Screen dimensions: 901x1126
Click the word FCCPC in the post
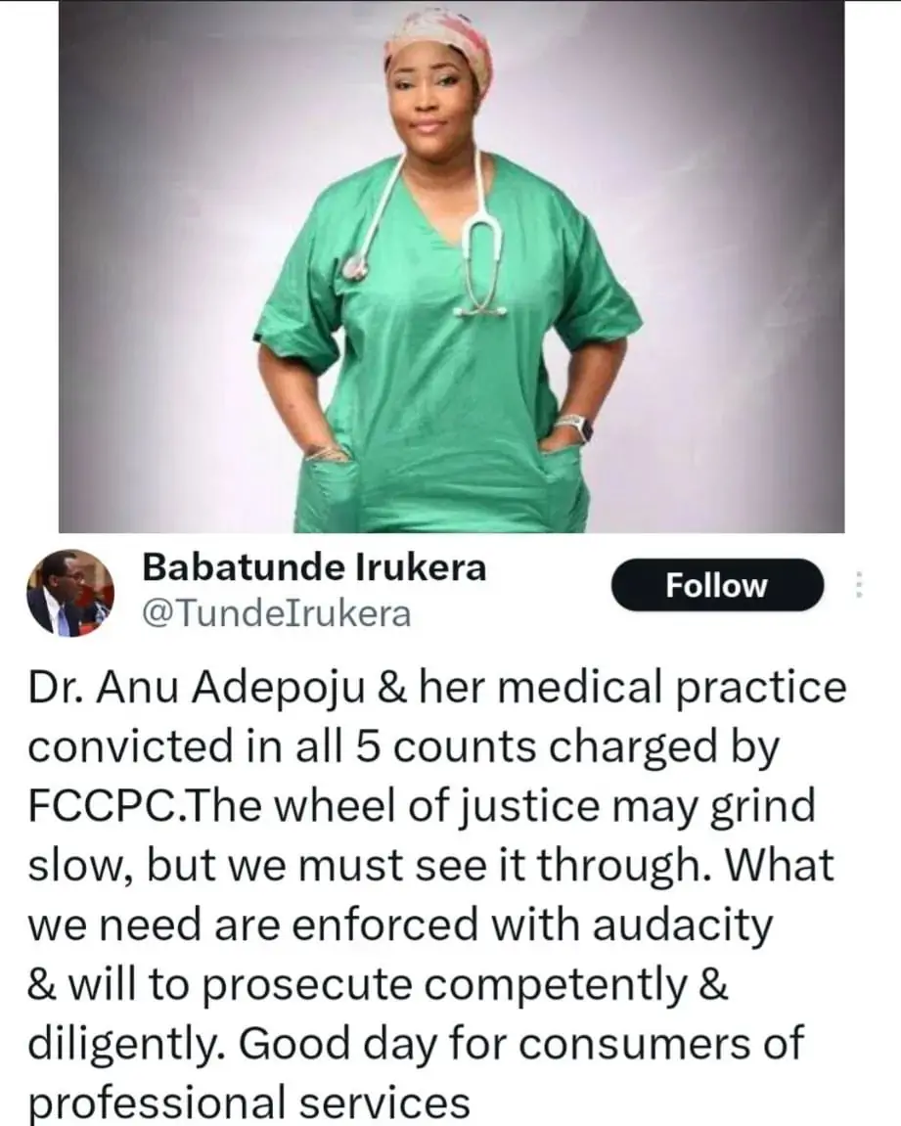click(101, 806)
